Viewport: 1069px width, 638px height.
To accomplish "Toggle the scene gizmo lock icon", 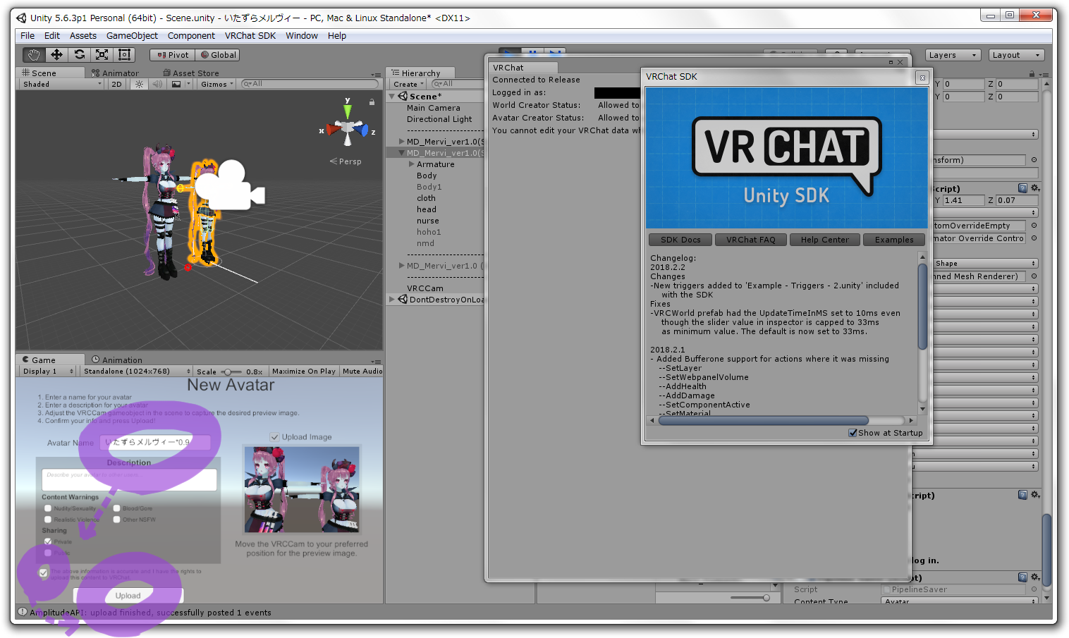I will coord(372,102).
